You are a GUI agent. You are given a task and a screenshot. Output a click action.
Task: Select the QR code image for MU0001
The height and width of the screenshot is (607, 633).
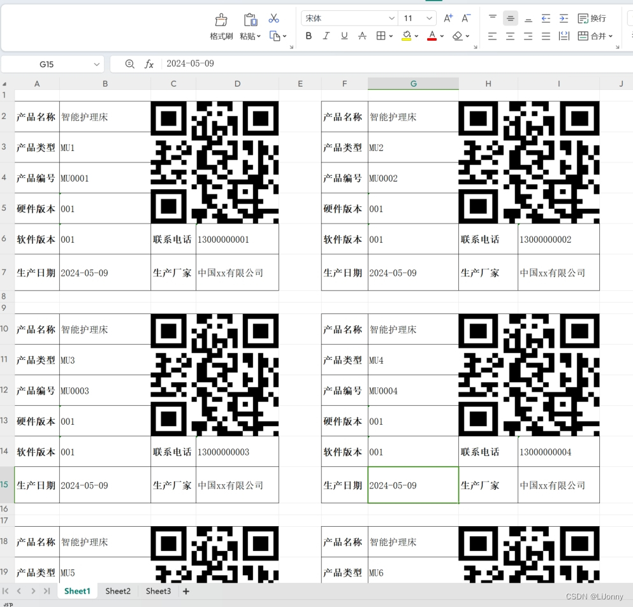click(x=215, y=162)
